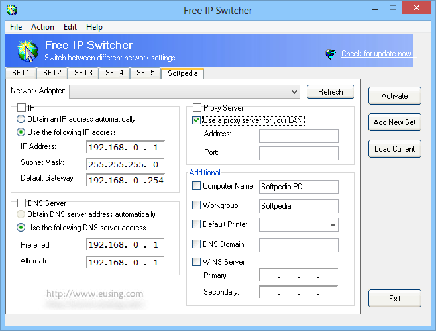Click the Exit button
This screenshot has width=436, height=331.
point(395,298)
